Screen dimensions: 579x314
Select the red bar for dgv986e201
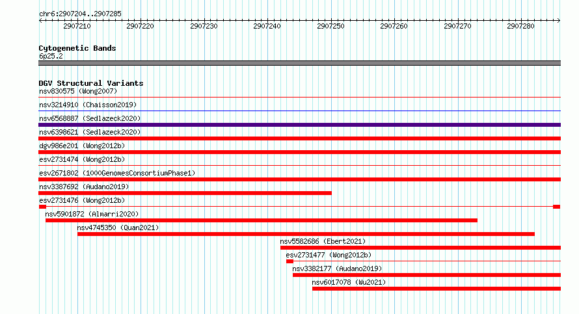point(299,152)
